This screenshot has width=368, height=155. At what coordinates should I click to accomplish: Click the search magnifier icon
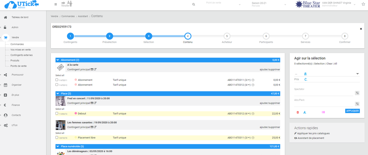point(194,5)
